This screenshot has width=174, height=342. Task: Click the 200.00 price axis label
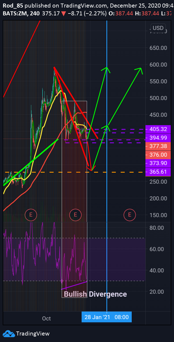point(158,198)
